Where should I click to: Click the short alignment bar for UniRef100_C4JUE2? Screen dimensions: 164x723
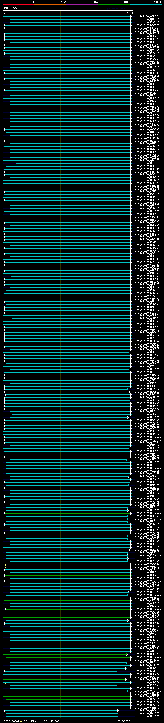(x=61, y=671)
